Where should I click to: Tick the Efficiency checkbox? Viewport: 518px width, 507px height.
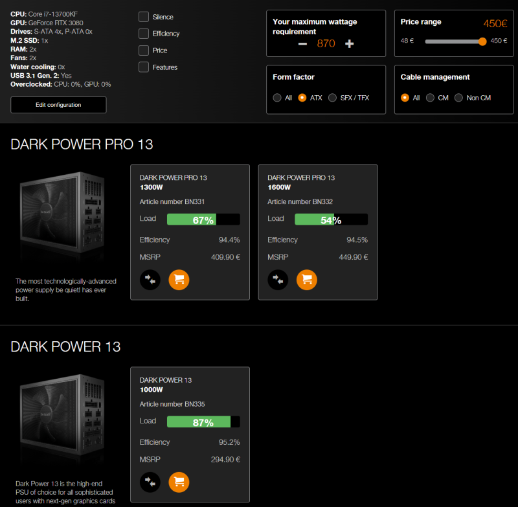[x=144, y=34]
